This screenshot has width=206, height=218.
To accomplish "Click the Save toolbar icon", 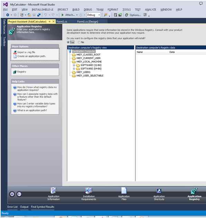I will coord(34,15).
